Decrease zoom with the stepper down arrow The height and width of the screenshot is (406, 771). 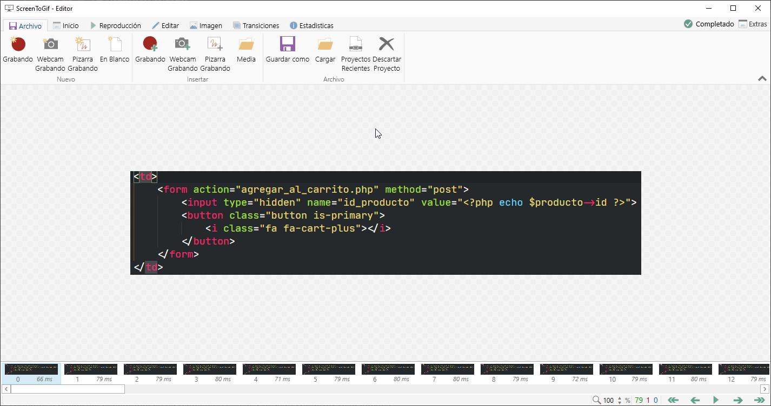[620, 403]
